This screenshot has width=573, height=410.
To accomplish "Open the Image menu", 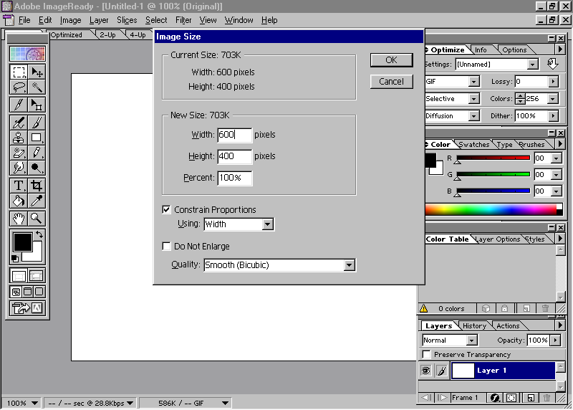I will coord(70,20).
